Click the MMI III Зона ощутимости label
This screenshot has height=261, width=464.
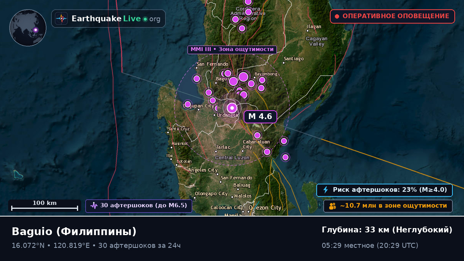[232, 49]
